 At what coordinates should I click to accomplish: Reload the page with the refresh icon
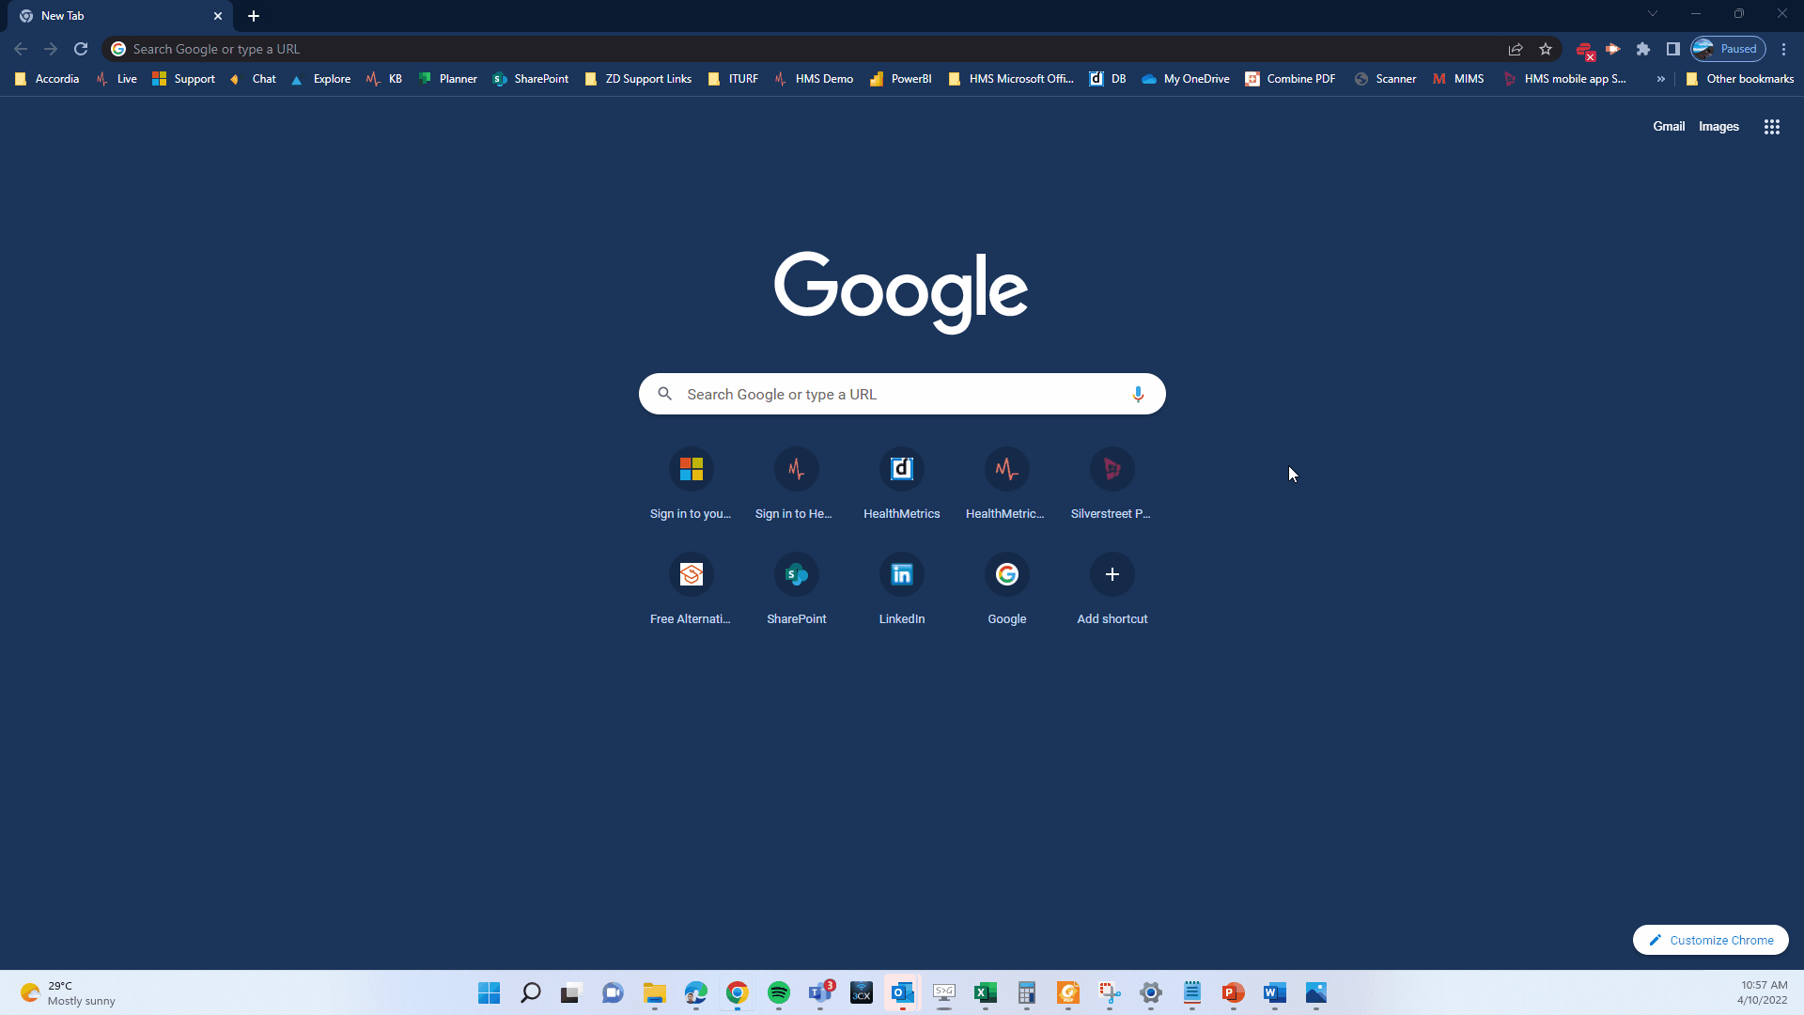point(81,48)
